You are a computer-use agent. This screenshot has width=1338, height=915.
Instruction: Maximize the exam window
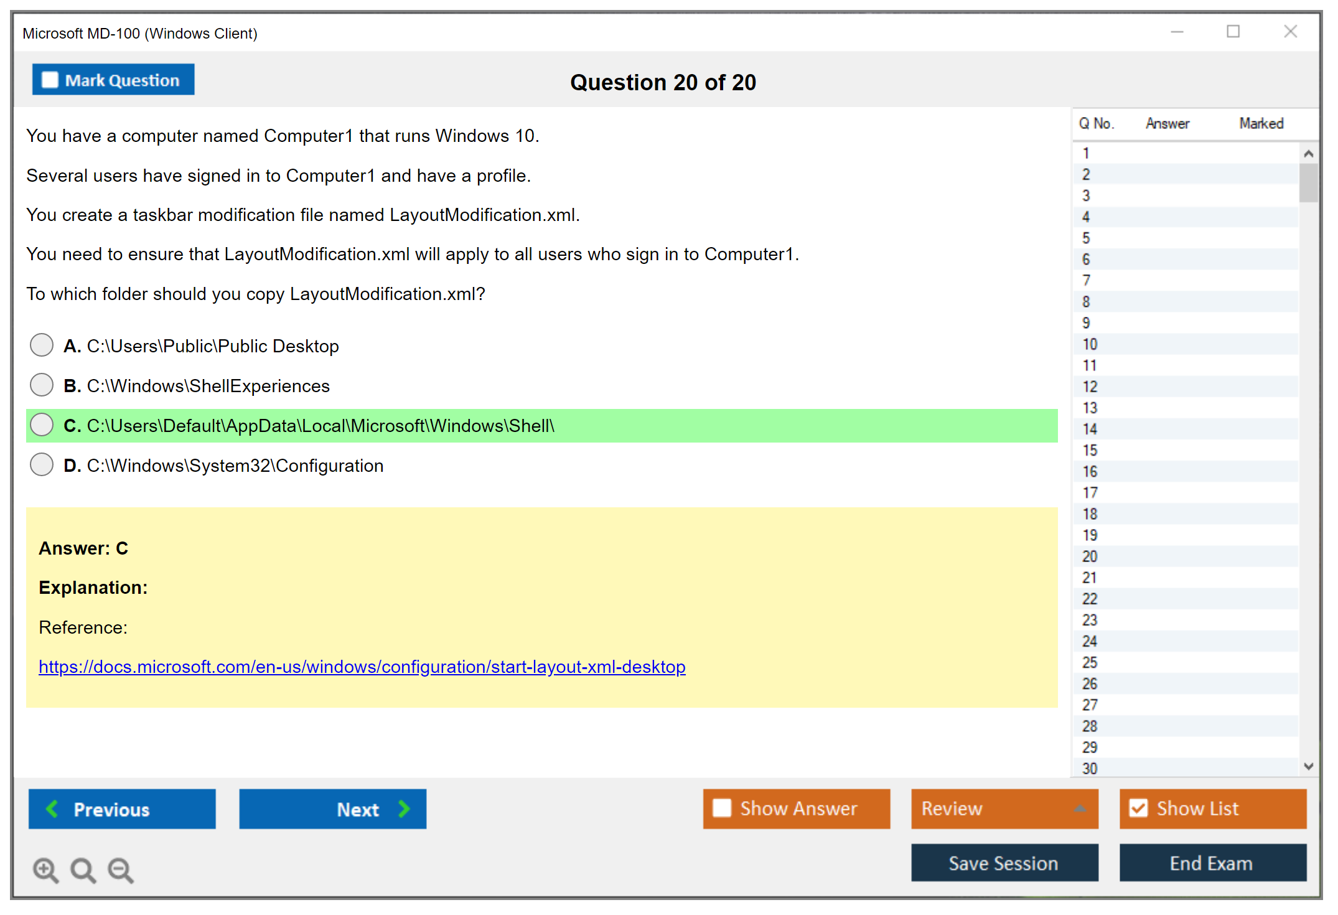click(1233, 32)
